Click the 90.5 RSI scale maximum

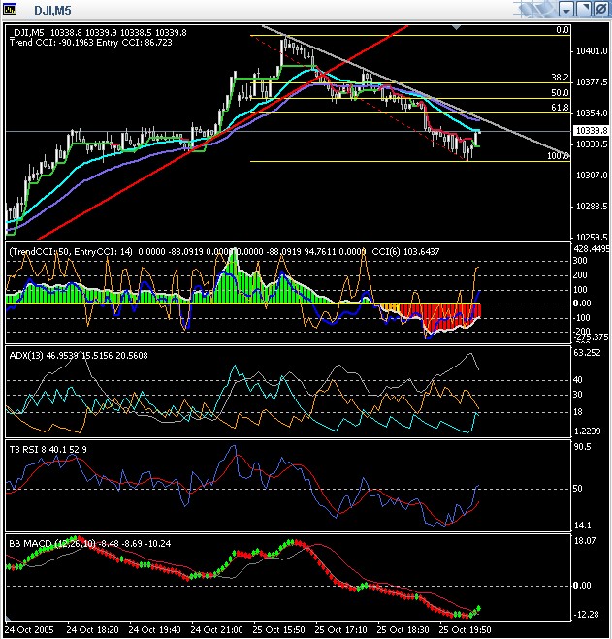coord(582,447)
